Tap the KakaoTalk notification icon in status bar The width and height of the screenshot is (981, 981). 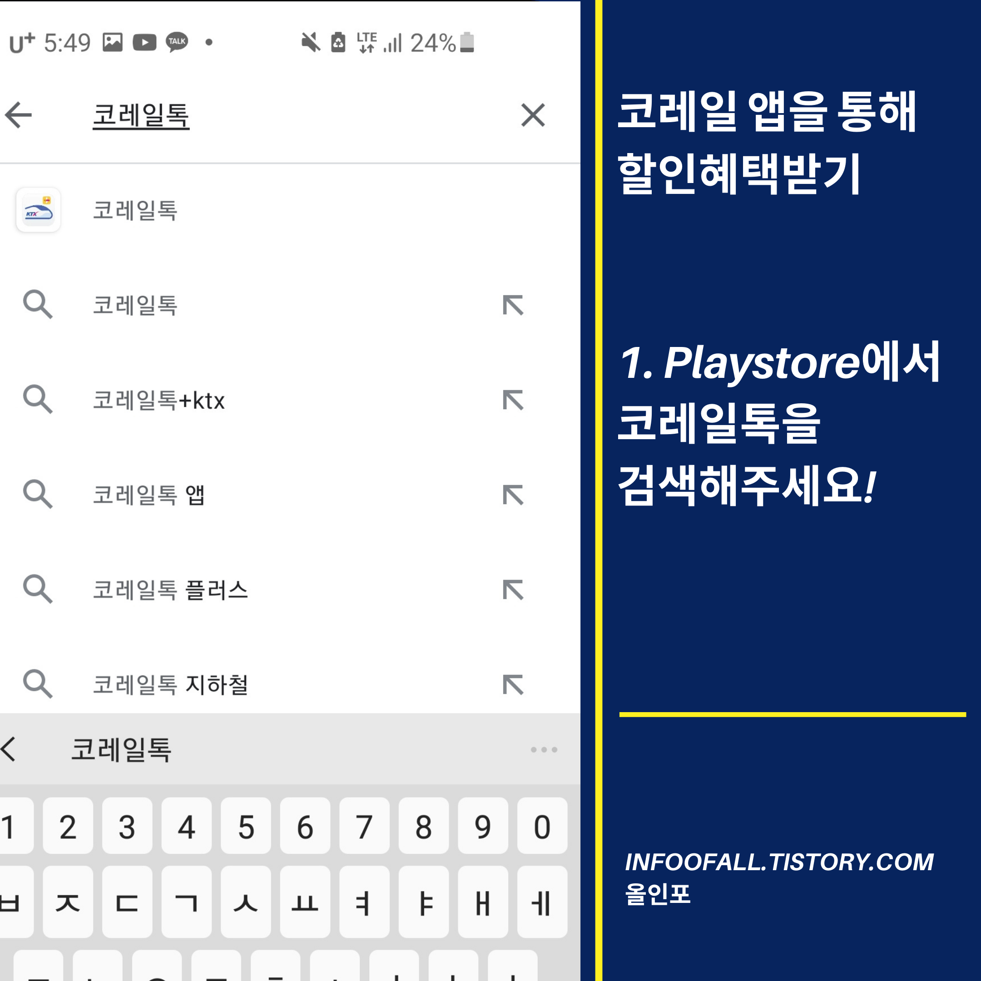(177, 42)
